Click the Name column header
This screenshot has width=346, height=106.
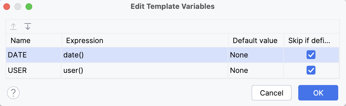(34, 41)
